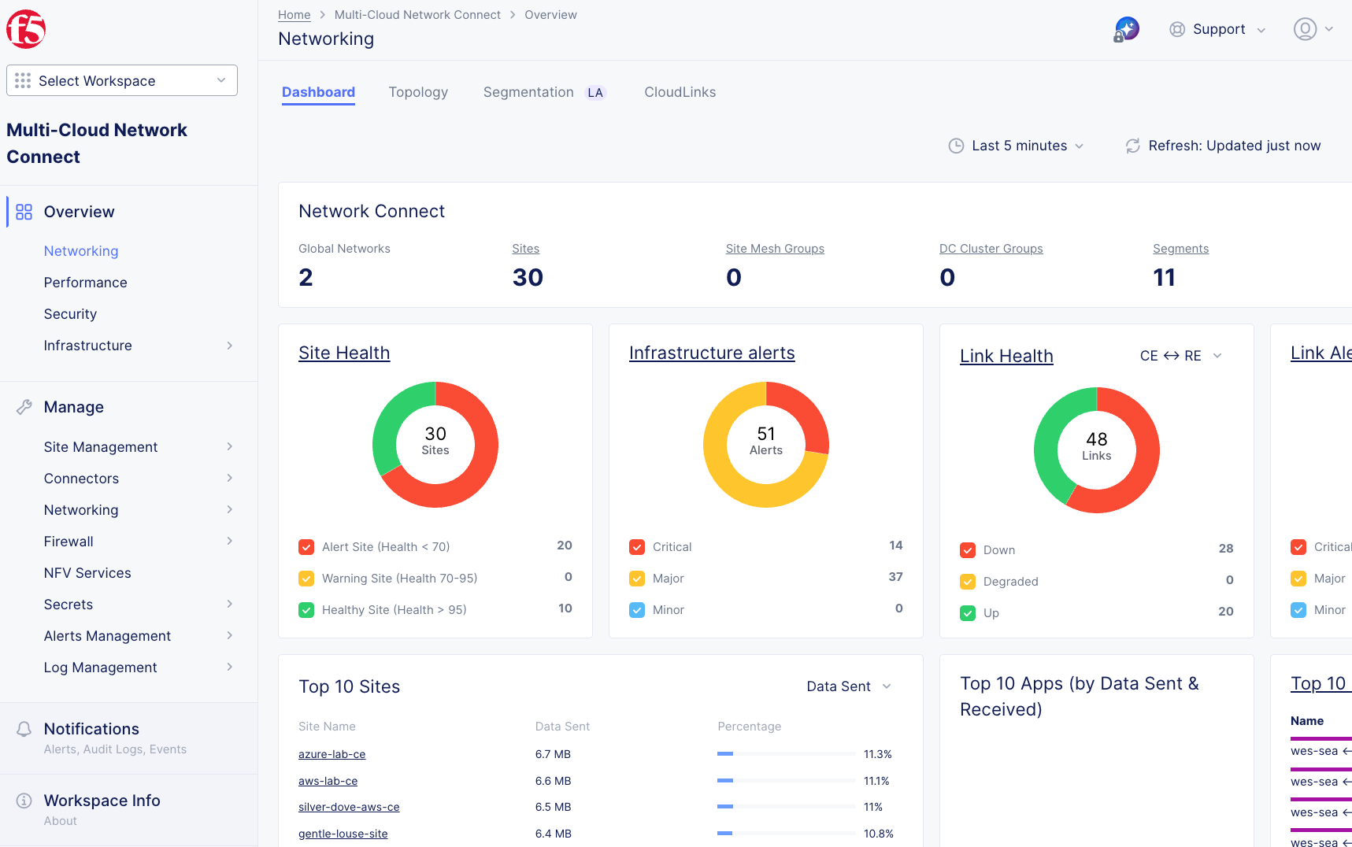The width and height of the screenshot is (1352, 847).
Task: Click the CE to RE arrows icon
Action: (x=1172, y=356)
